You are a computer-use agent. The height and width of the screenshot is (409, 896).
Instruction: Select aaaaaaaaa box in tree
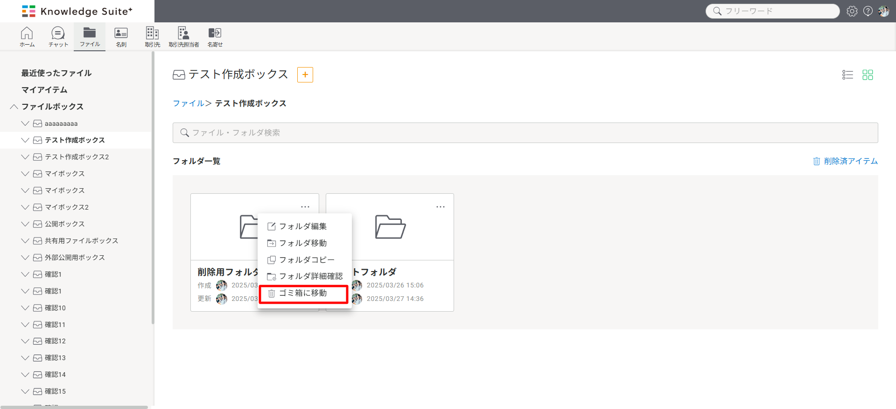61,123
